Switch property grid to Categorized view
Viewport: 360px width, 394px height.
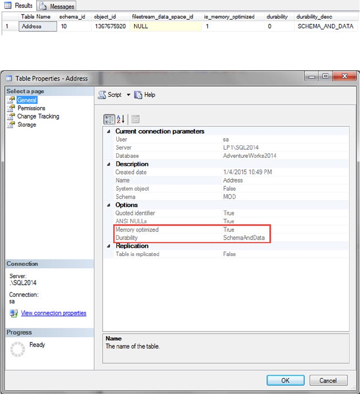[x=109, y=119]
